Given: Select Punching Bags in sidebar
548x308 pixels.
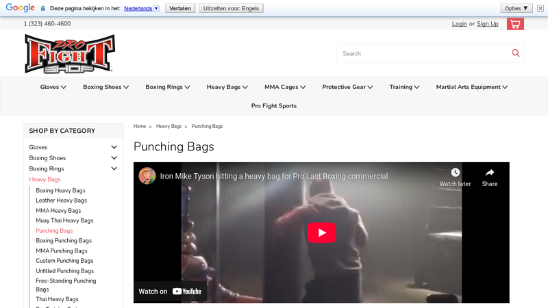Looking at the screenshot, I should (x=54, y=231).
